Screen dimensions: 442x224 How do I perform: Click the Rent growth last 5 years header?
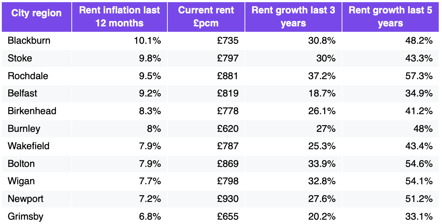[391, 16]
